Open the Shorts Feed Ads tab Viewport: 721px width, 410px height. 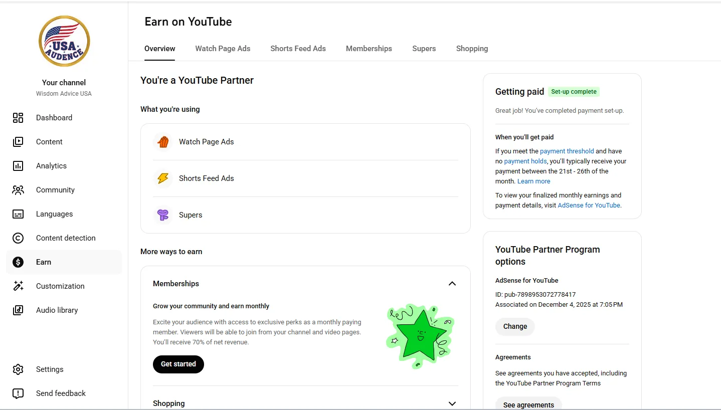[298, 49]
